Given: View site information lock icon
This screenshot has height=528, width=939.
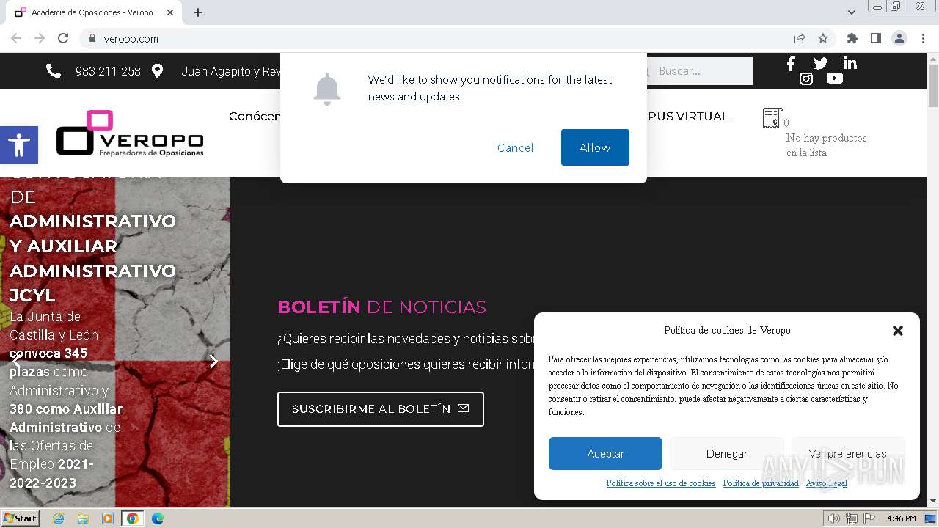Looking at the screenshot, I should coord(92,39).
